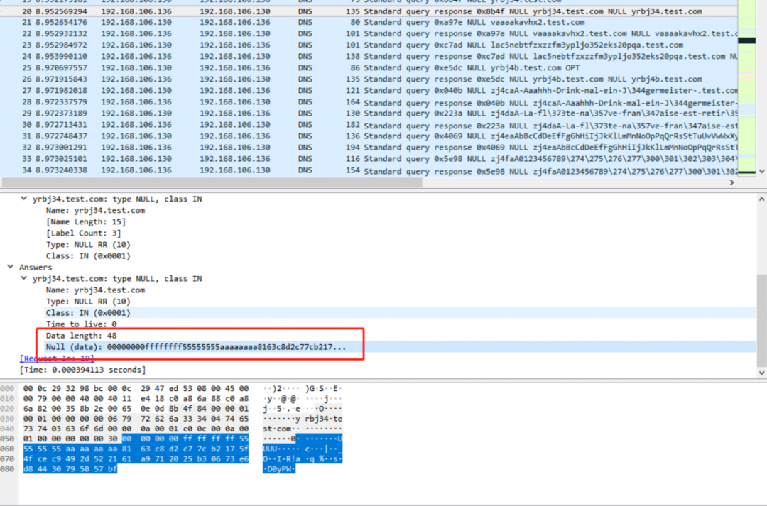The width and height of the screenshot is (767, 506).
Task: Collapse the Answers section
Action: coord(10,267)
